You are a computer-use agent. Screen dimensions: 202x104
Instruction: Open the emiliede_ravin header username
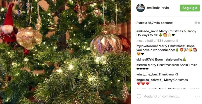click(x=158, y=8)
